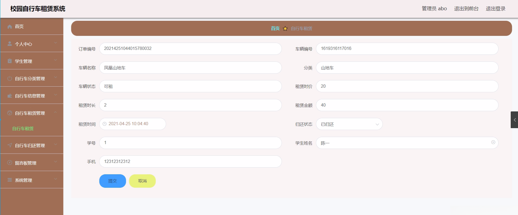
Task: Expand the 自行车信息管理 chevron
Action: (x=55, y=94)
